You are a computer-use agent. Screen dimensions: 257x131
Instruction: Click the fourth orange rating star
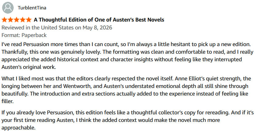point(22,20)
